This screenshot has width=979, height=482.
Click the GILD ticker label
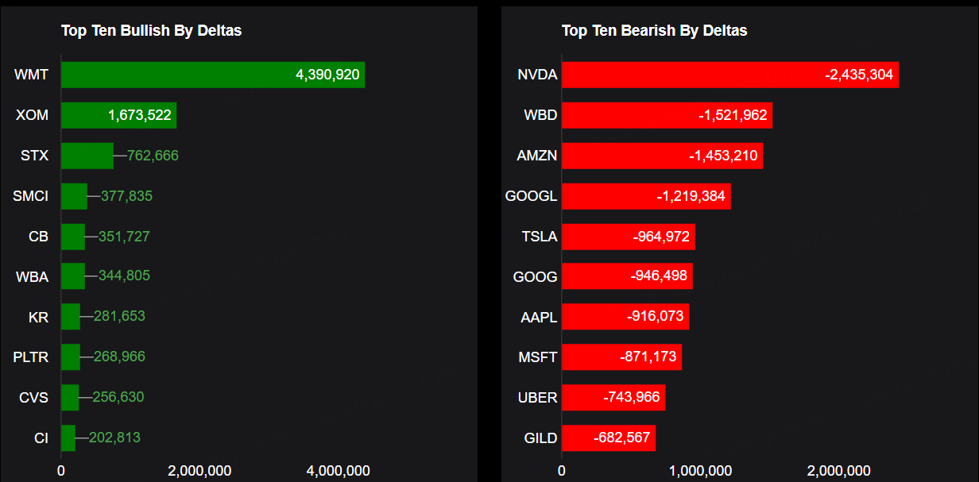pyautogui.click(x=541, y=438)
